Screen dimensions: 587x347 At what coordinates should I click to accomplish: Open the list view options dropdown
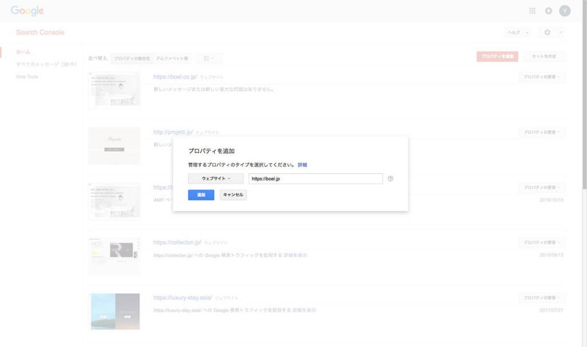(x=209, y=58)
